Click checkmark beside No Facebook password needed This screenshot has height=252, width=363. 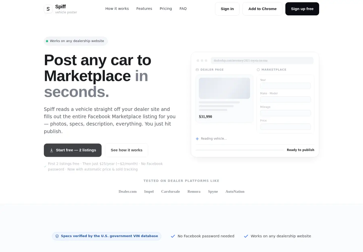[173, 236]
